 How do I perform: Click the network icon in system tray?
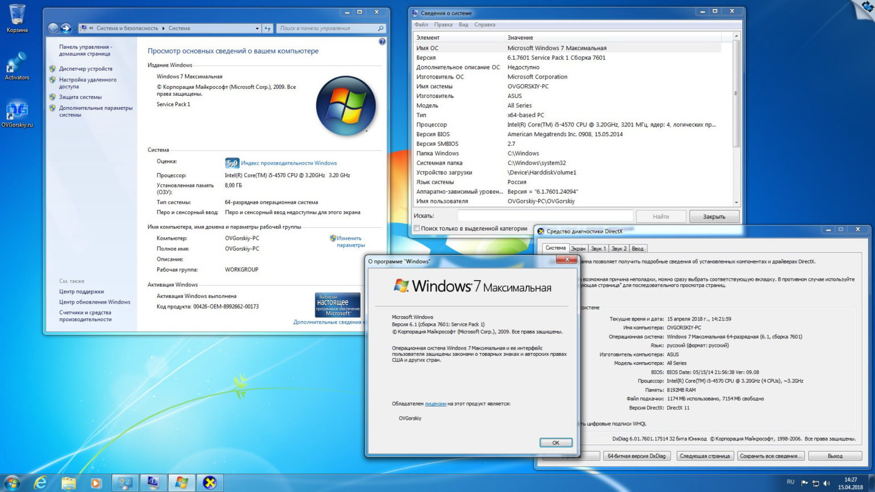click(x=816, y=483)
